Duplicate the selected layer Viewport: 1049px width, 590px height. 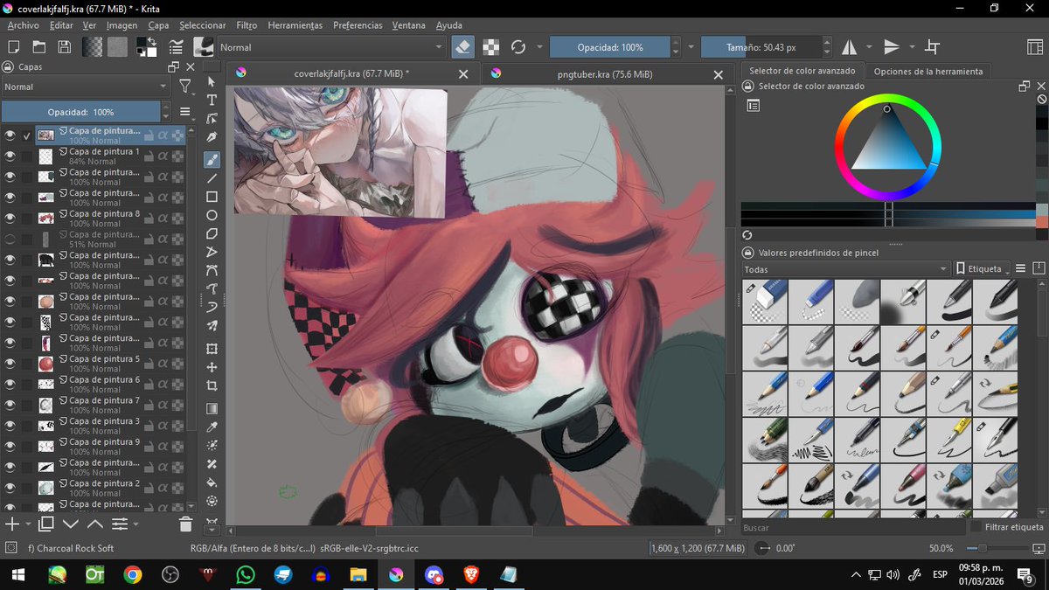46,524
